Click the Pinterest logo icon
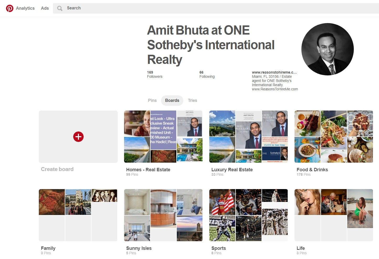The height and width of the screenshot is (259, 379). (x=10, y=8)
